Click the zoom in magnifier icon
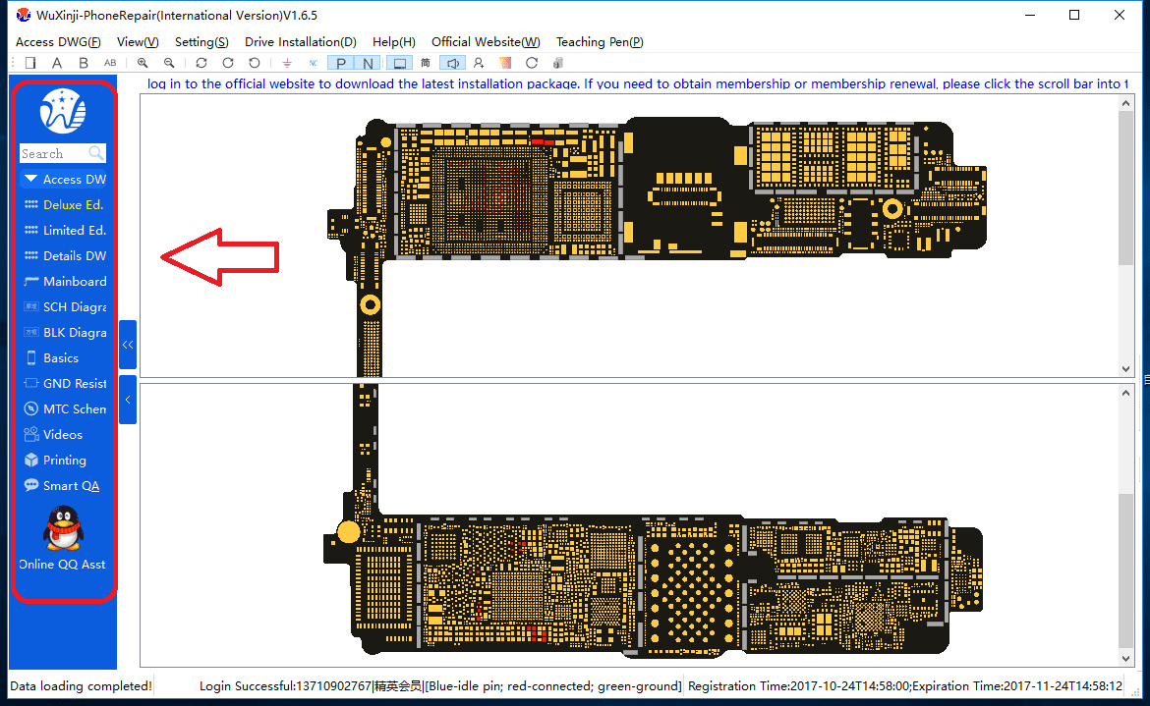Image resolution: width=1150 pixels, height=706 pixels. point(144,63)
